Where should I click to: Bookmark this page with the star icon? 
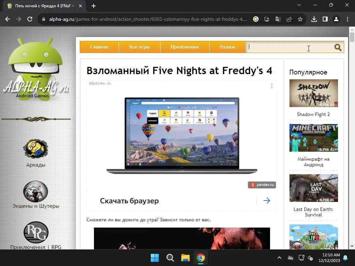pyautogui.click(x=300, y=19)
